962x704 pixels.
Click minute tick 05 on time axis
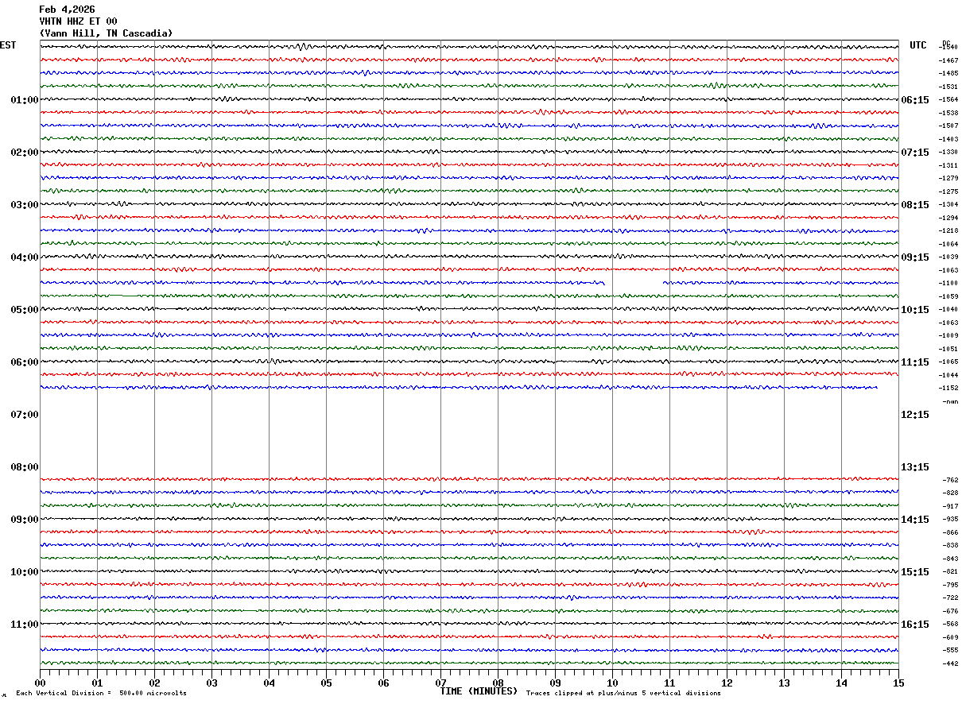[326, 683]
